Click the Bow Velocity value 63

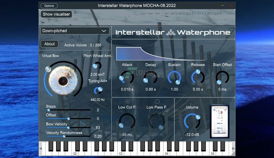pyautogui.click(x=98, y=128)
